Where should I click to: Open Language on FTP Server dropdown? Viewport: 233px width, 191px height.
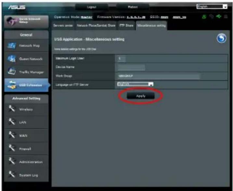click(135, 84)
